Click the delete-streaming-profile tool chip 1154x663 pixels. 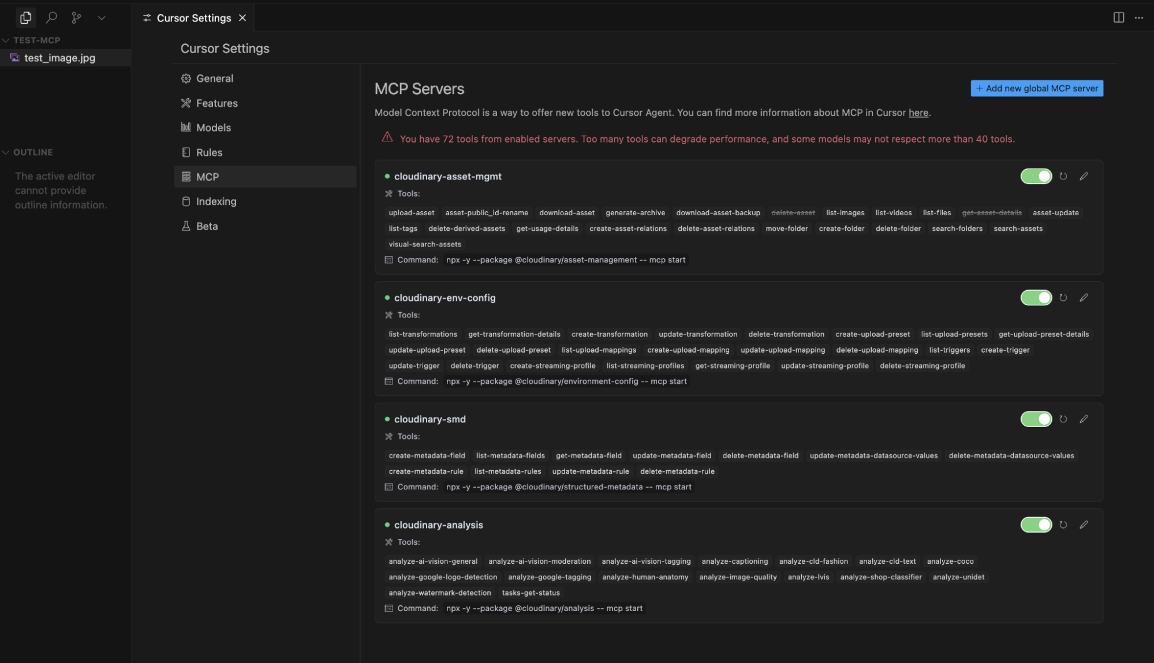[x=922, y=366]
